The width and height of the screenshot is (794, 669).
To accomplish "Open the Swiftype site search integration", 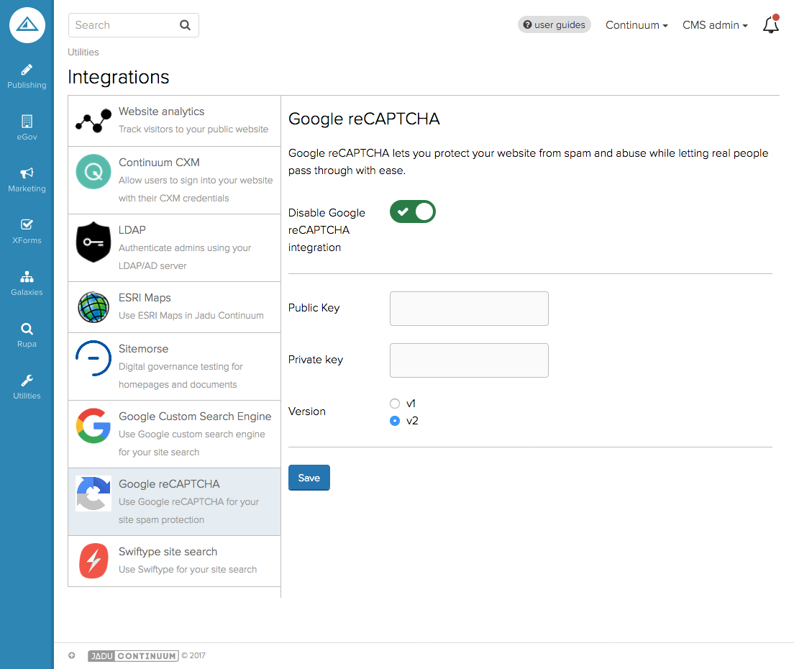I will point(174,561).
